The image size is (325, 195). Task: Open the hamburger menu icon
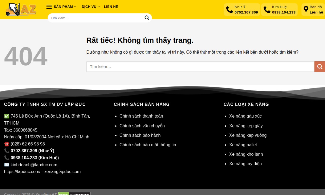pos(49,7)
